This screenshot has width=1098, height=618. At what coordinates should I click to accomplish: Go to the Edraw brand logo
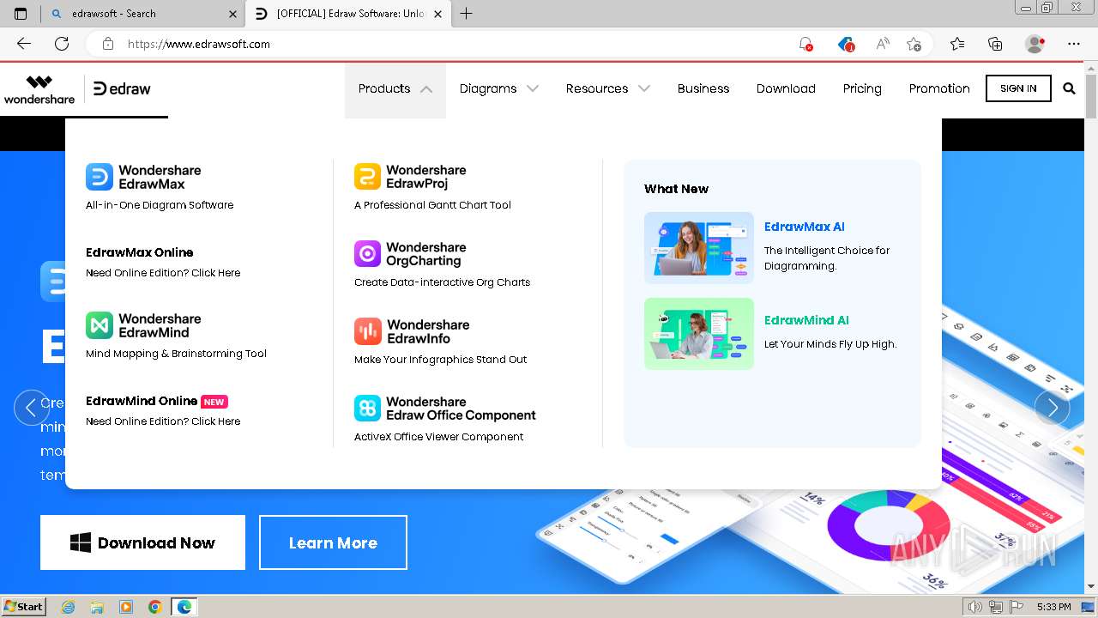(x=122, y=88)
